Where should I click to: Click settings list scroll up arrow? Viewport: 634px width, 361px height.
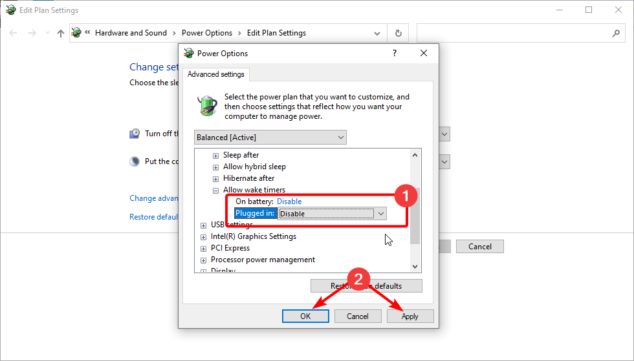coord(415,155)
